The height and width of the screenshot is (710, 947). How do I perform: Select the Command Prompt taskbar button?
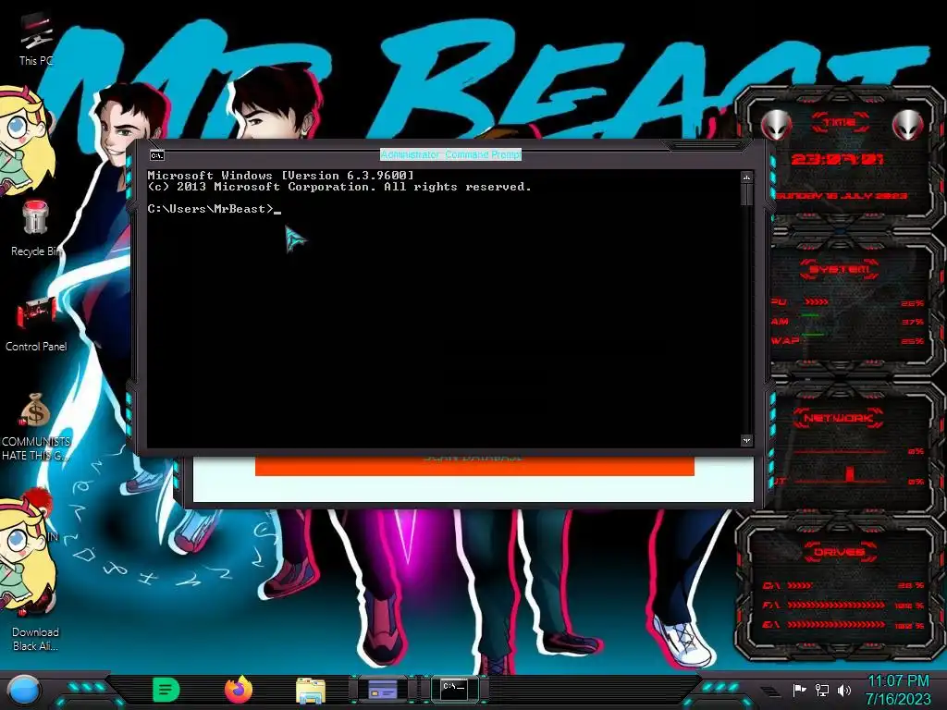pyautogui.click(x=454, y=689)
